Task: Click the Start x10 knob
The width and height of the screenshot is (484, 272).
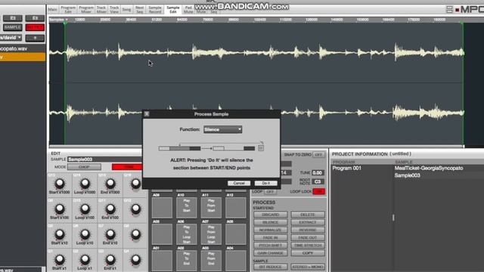Action: (60, 234)
